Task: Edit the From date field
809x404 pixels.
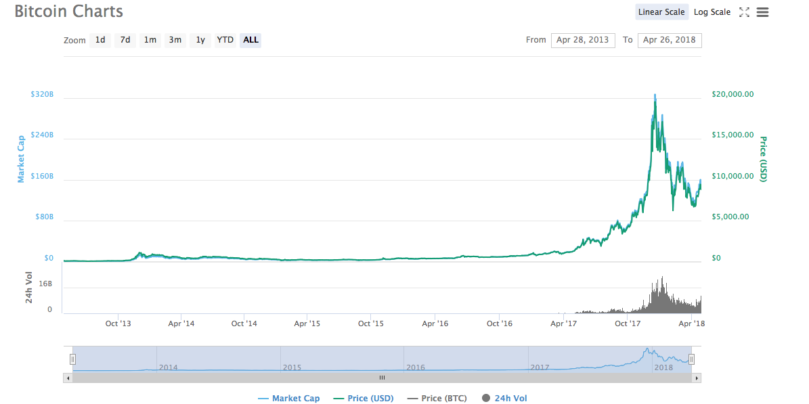Action: coord(582,40)
